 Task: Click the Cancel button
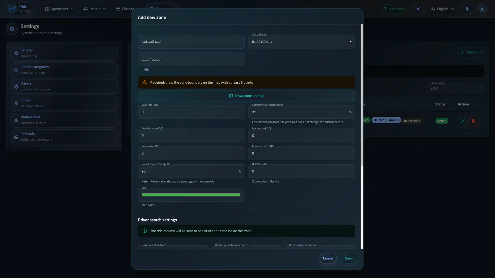click(328, 258)
